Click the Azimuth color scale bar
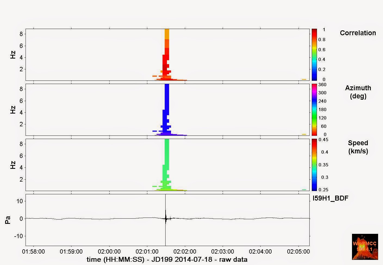This screenshot has height=265, width=383. (314, 109)
